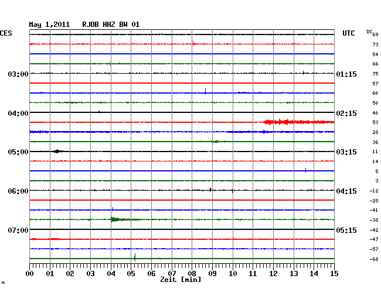Click the 04:15 UTC time label

pyautogui.click(x=346, y=191)
